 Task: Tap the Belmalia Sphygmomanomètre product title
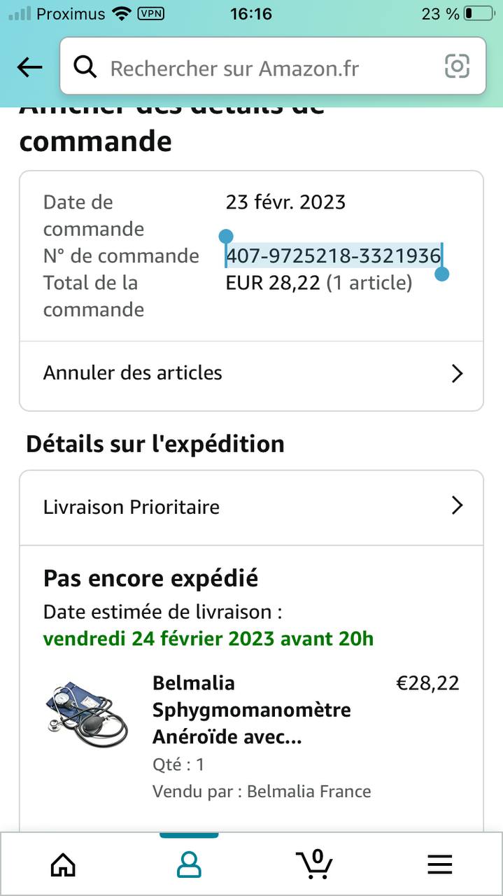[252, 710]
